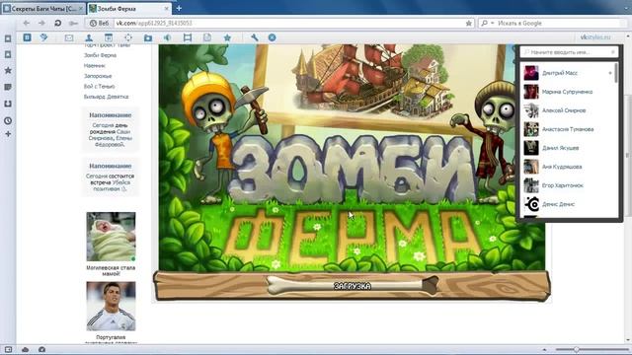This screenshot has width=632, height=355.
Task: Click the crosshair toolbar icon
Action: point(128,37)
